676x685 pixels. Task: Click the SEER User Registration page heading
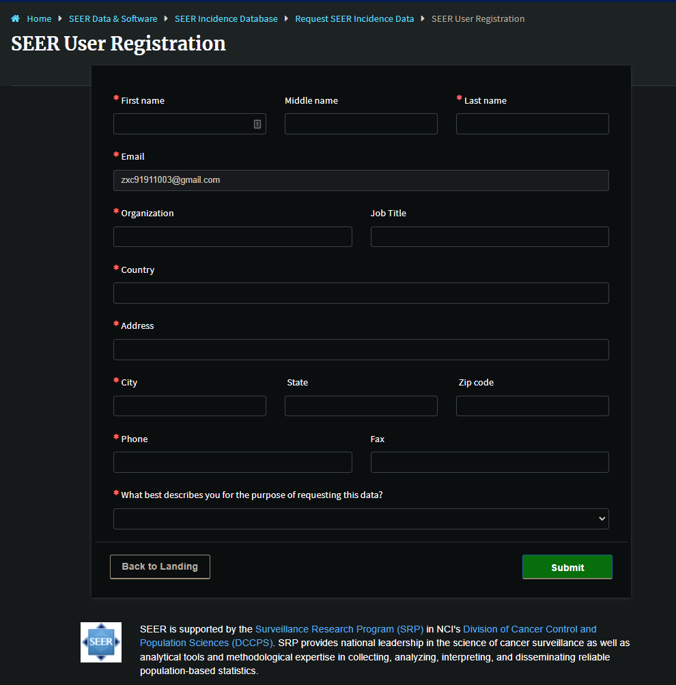pos(119,44)
